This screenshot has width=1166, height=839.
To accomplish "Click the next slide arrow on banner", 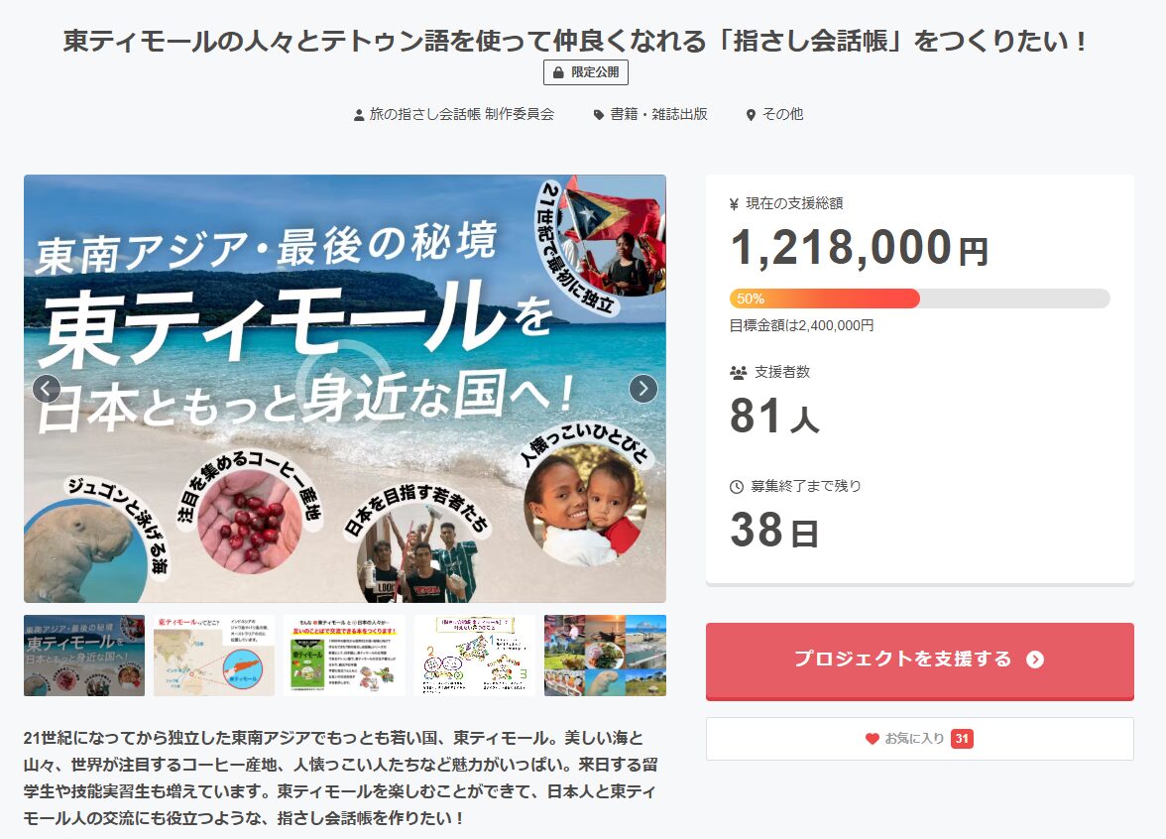I will (x=642, y=389).
